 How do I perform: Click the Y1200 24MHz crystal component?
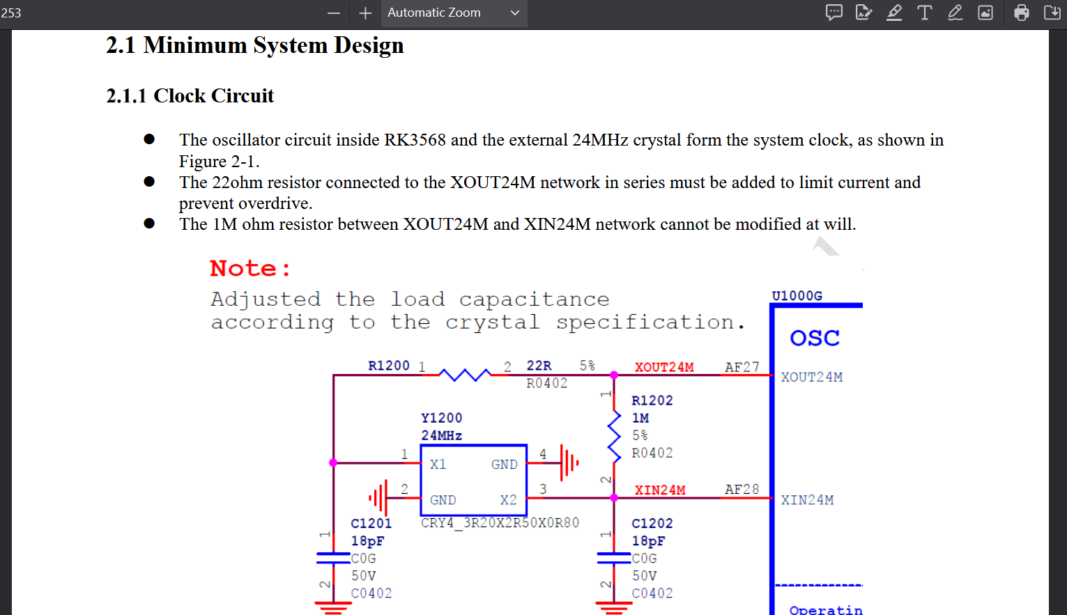pyautogui.click(x=473, y=481)
